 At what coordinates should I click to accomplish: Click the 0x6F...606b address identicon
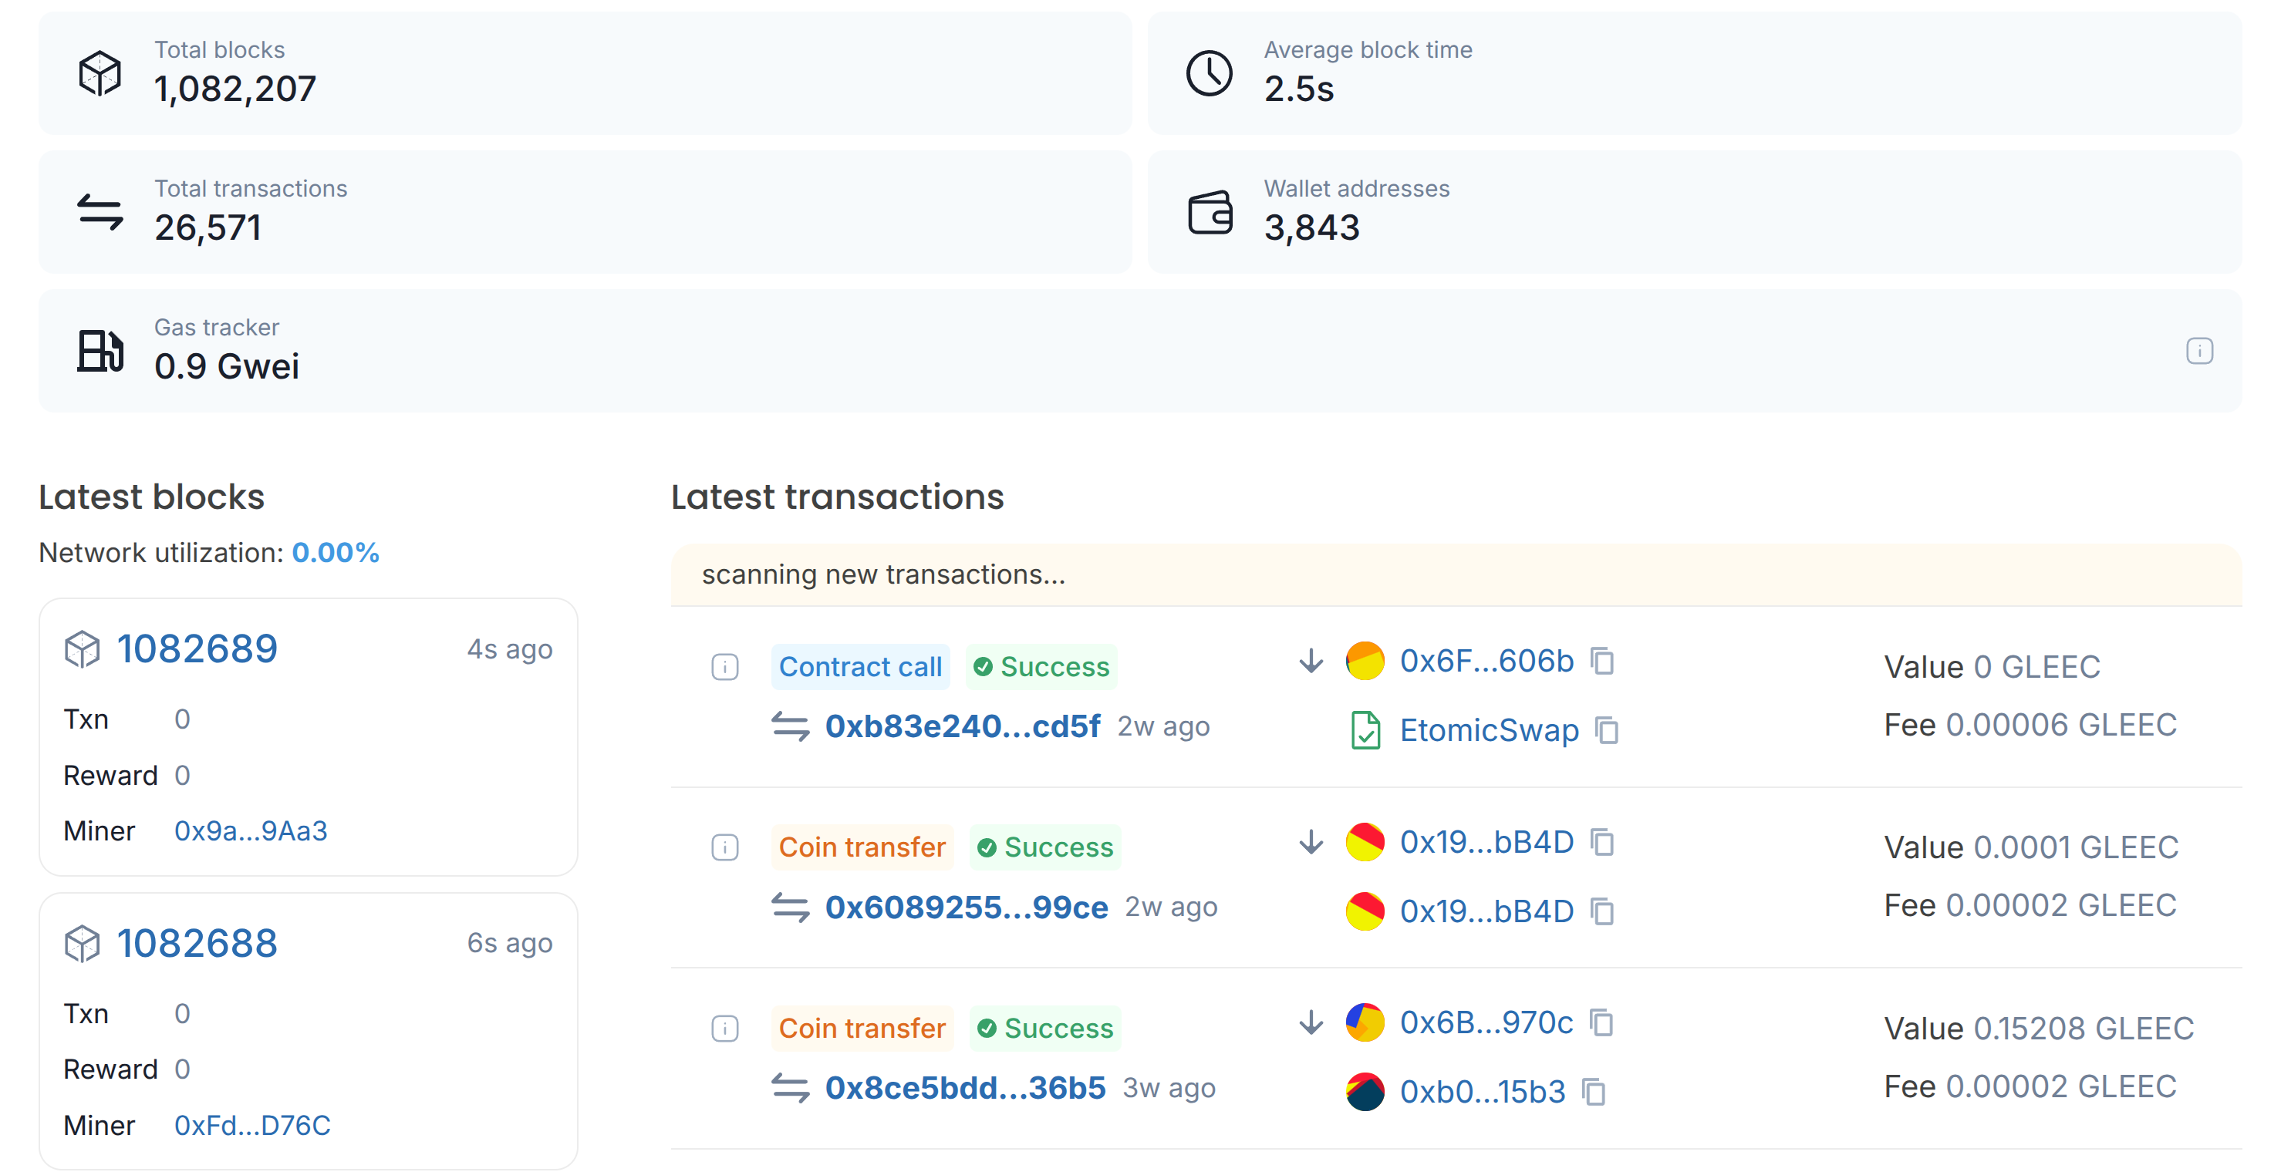coord(1365,660)
